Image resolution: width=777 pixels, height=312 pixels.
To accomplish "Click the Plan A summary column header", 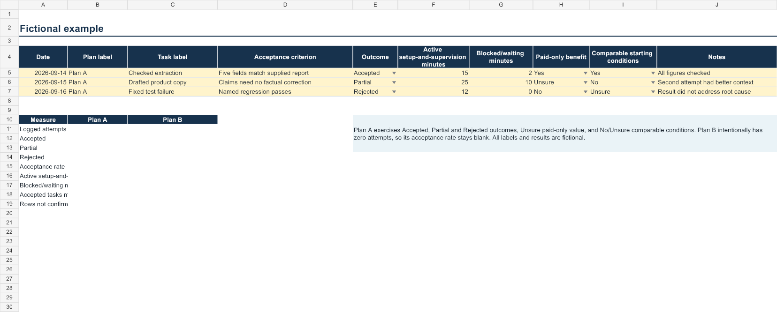I will click(98, 120).
